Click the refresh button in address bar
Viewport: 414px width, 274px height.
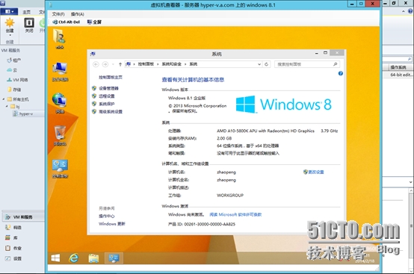pyautogui.click(x=266, y=64)
